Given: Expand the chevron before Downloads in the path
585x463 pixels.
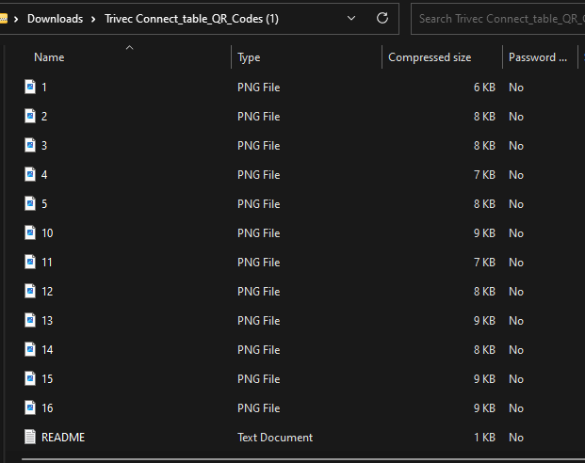Looking at the screenshot, I should 16,19.
